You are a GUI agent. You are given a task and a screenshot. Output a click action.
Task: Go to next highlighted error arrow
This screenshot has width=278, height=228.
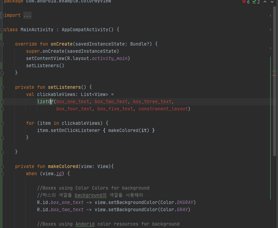272,2
